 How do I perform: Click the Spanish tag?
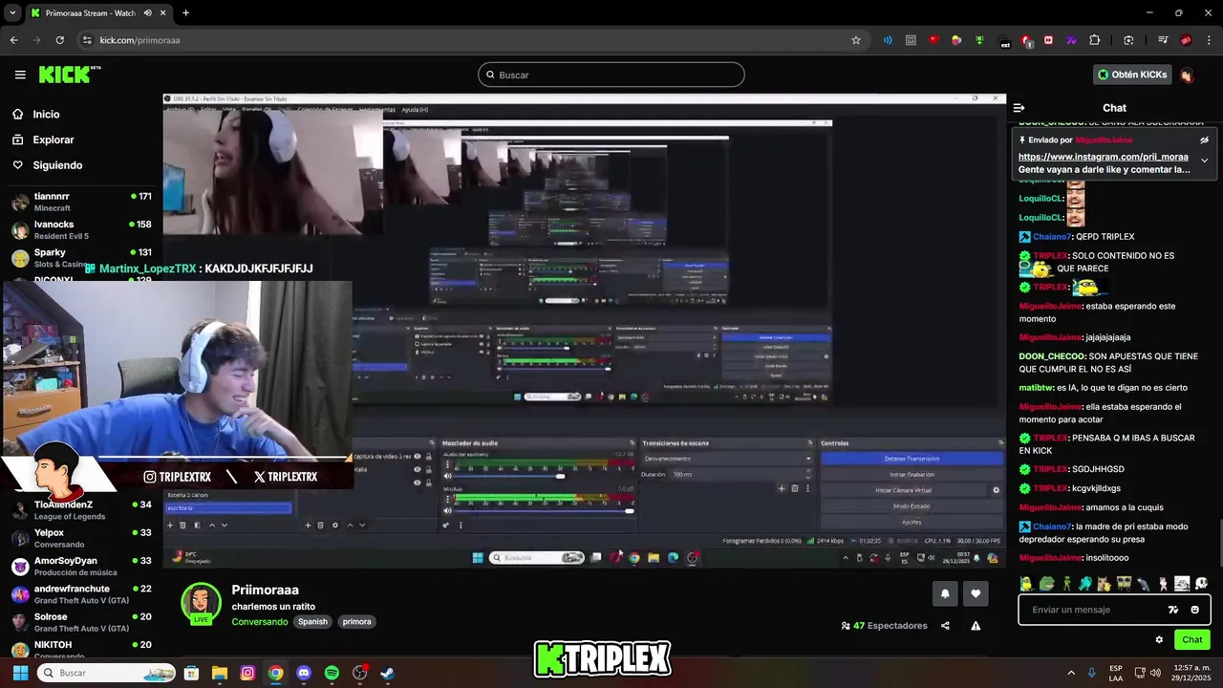[x=312, y=622]
